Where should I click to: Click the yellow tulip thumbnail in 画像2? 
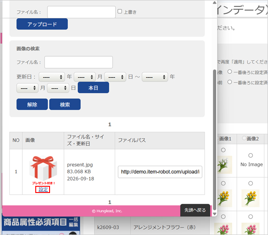(x=251, y=198)
